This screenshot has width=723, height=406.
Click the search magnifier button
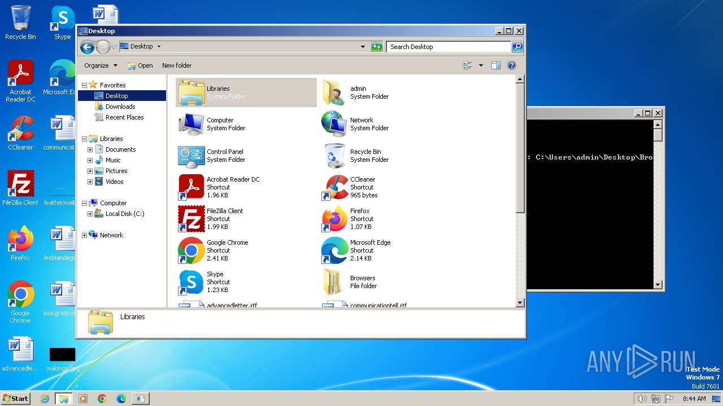point(517,47)
